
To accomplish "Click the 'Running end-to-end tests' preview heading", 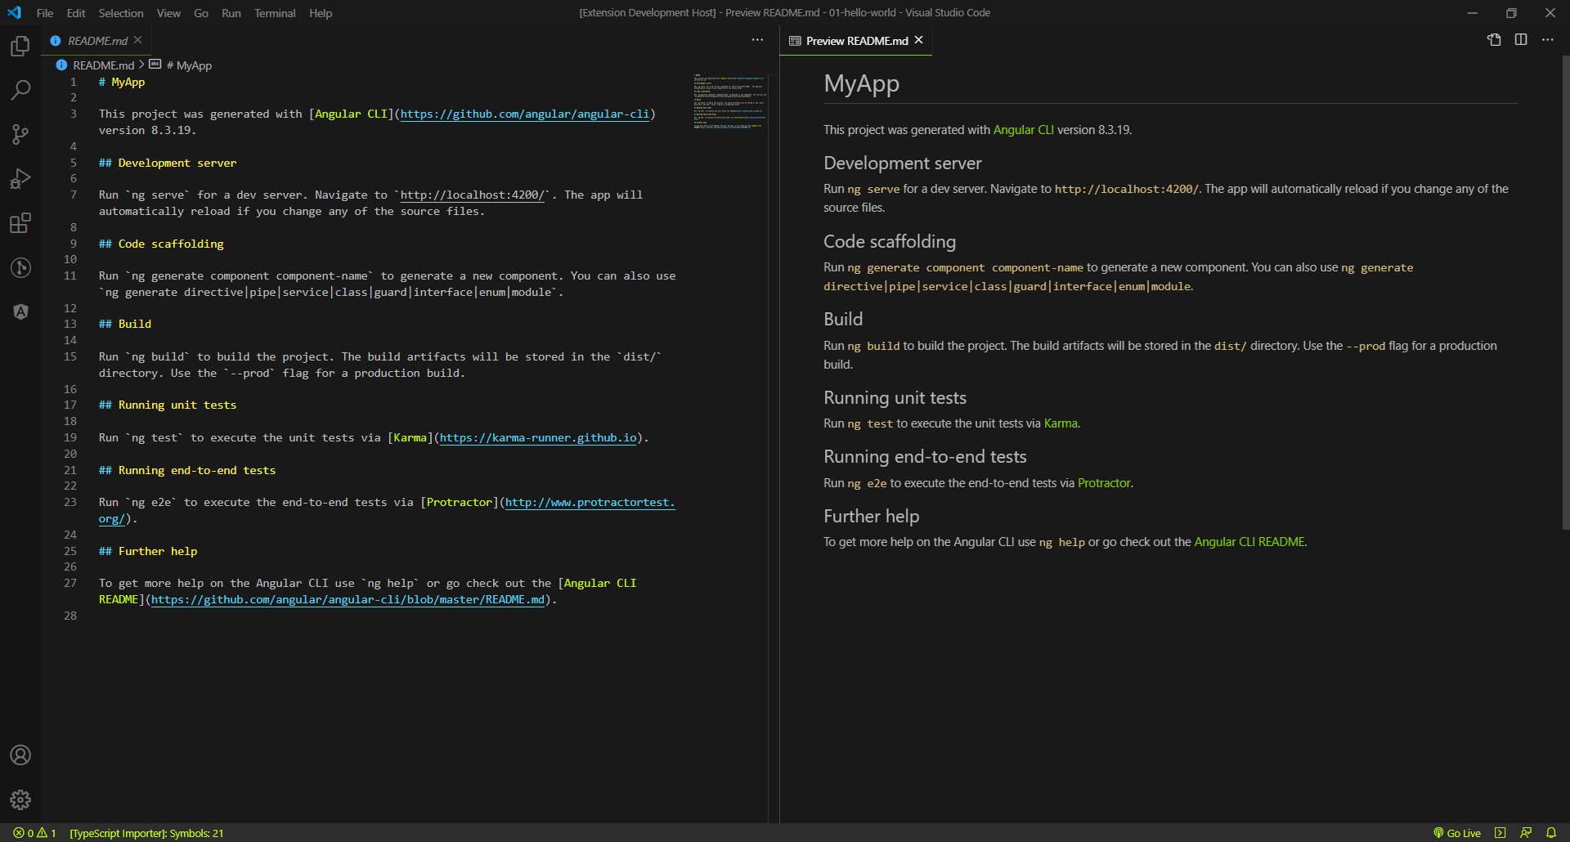I will [x=925, y=457].
